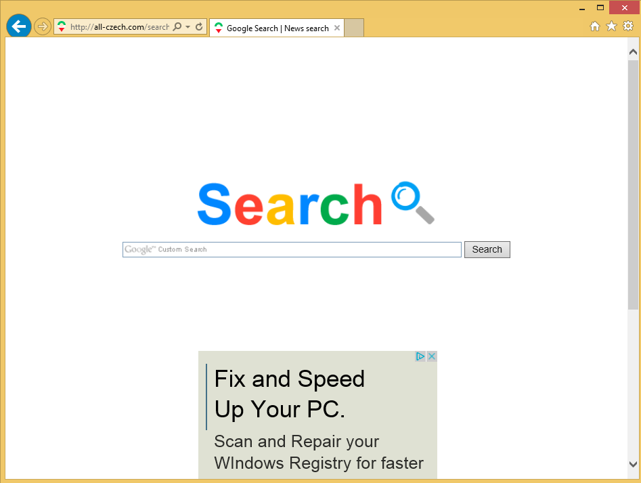Click the AdChoices triangle icon on ad
The width and height of the screenshot is (641, 483).
pyautogui.click(x=420, y=356)
